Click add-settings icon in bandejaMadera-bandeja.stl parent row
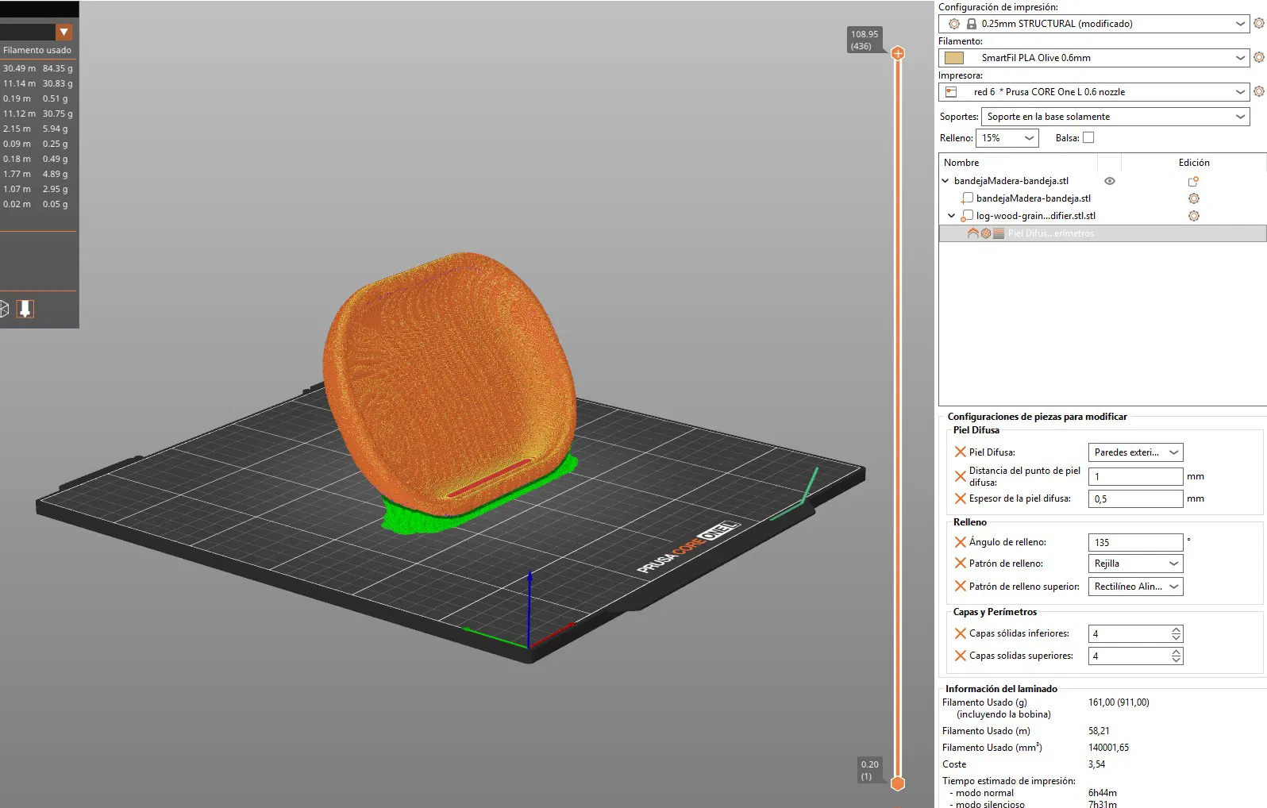This screenshot has width=1267, height=808. [1192, 181]
